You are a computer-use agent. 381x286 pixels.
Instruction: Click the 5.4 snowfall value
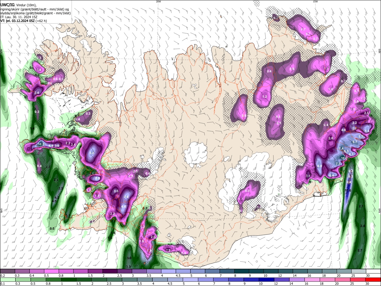[92, 153]
